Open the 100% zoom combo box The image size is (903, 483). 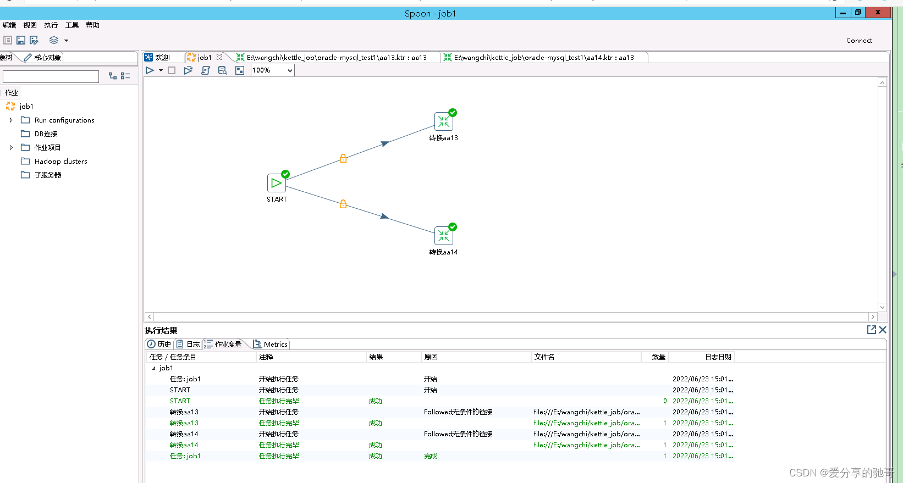click(273, 70)
